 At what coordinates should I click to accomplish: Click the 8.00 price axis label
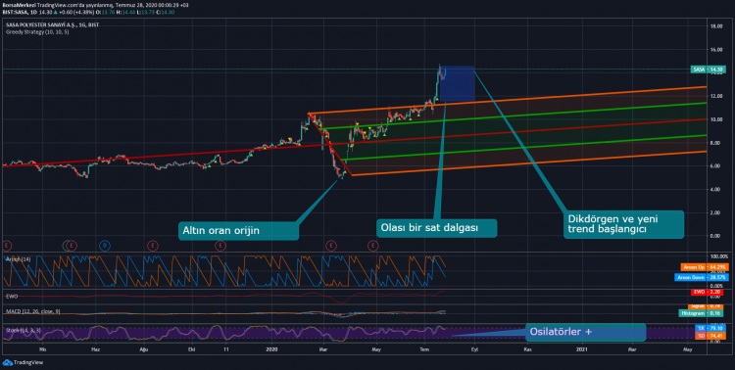[x=716, y=143]
